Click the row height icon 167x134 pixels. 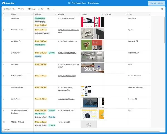48,9
